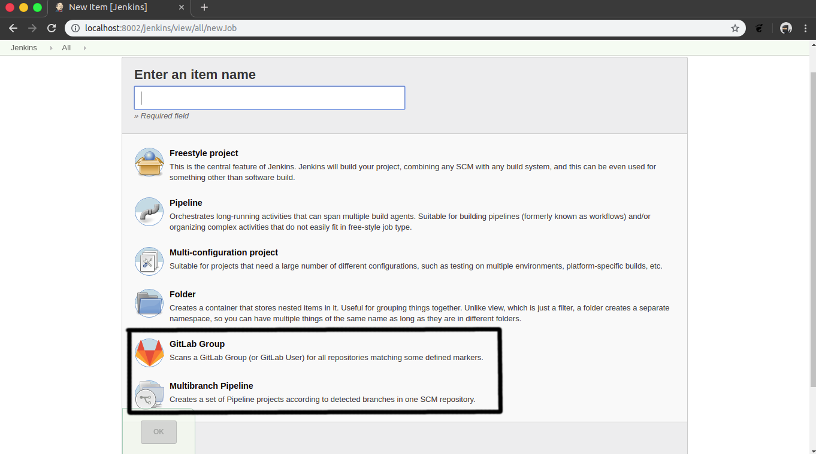Go back with browser arrow

coord(13,28)
